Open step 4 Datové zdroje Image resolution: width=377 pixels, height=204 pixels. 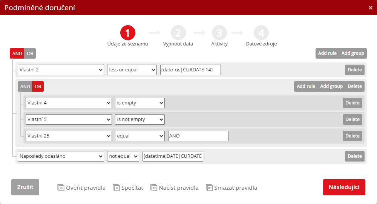click(x=261, y=33)
